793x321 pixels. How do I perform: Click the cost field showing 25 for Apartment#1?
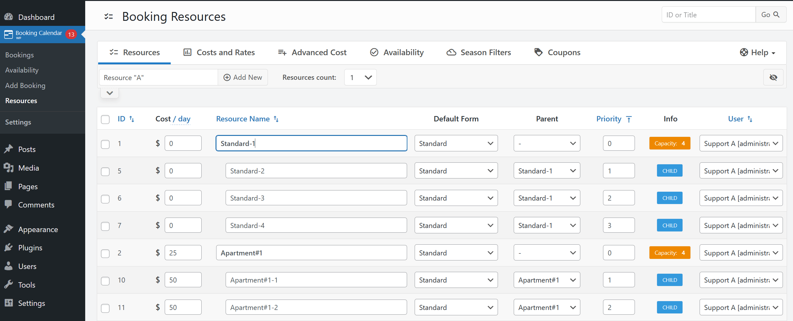183,253
